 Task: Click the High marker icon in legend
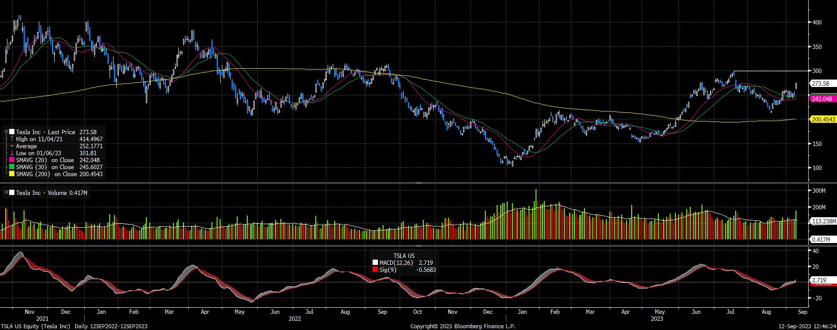point(12,139)
